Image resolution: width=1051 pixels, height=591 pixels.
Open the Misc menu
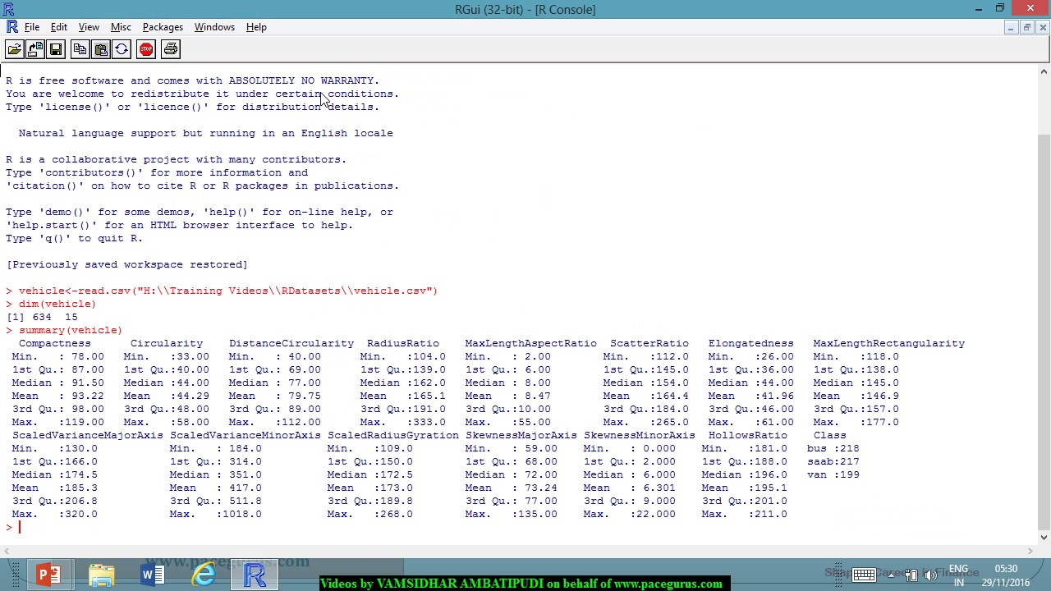click(121, 27)
